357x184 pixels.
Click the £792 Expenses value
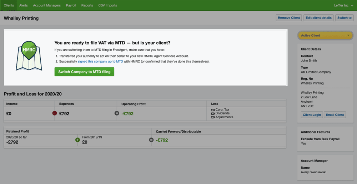tap(64, 114)
